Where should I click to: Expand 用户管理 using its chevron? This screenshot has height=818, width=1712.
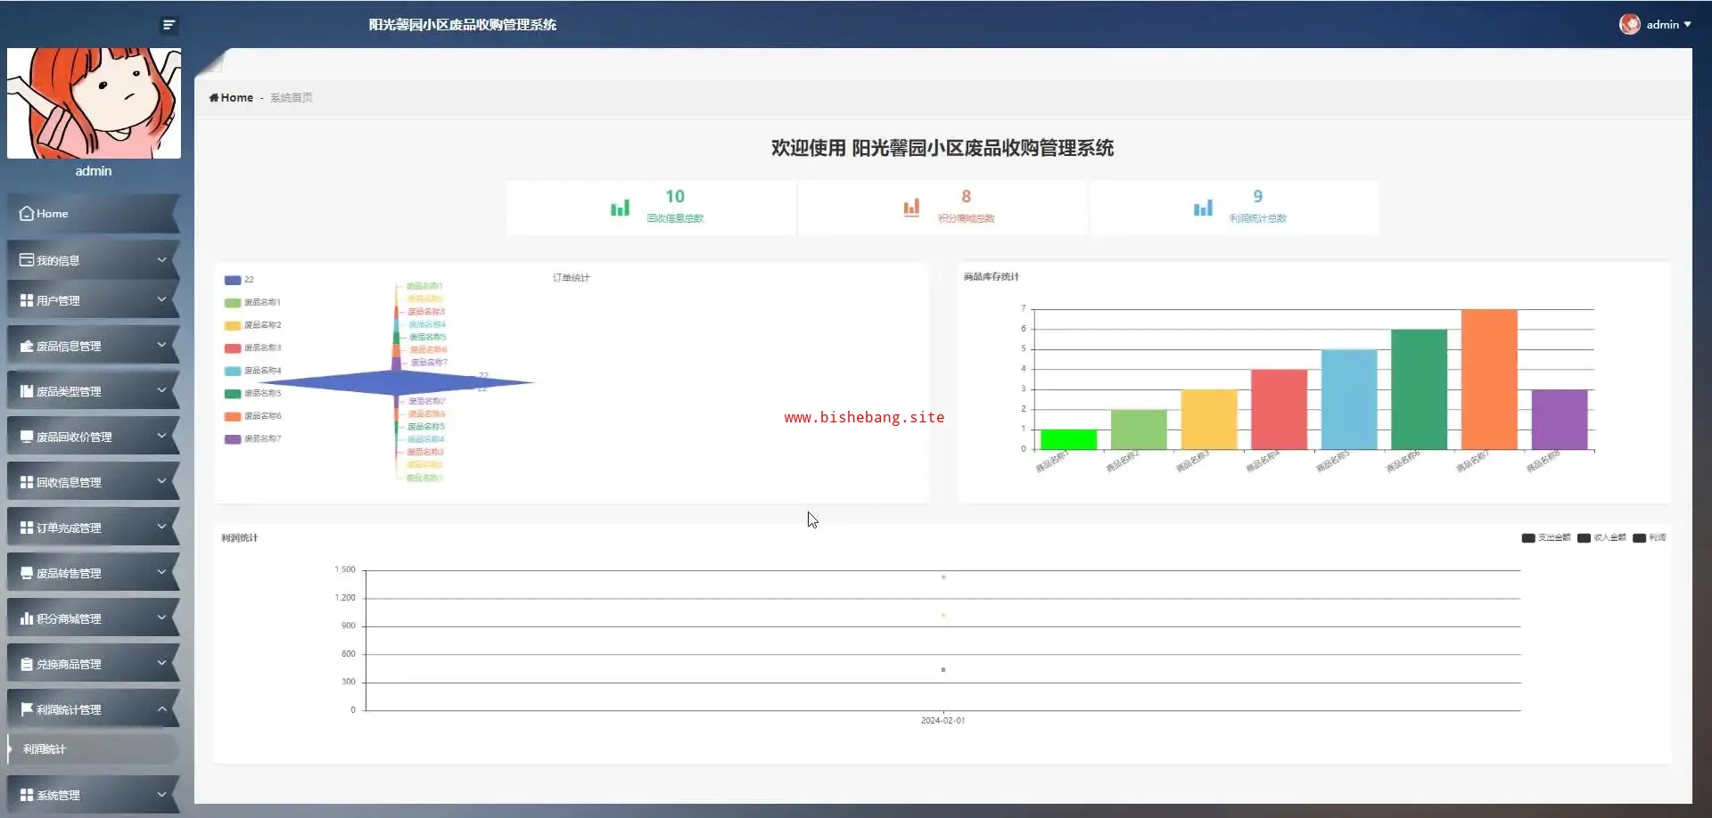click(x=161, y=300)
